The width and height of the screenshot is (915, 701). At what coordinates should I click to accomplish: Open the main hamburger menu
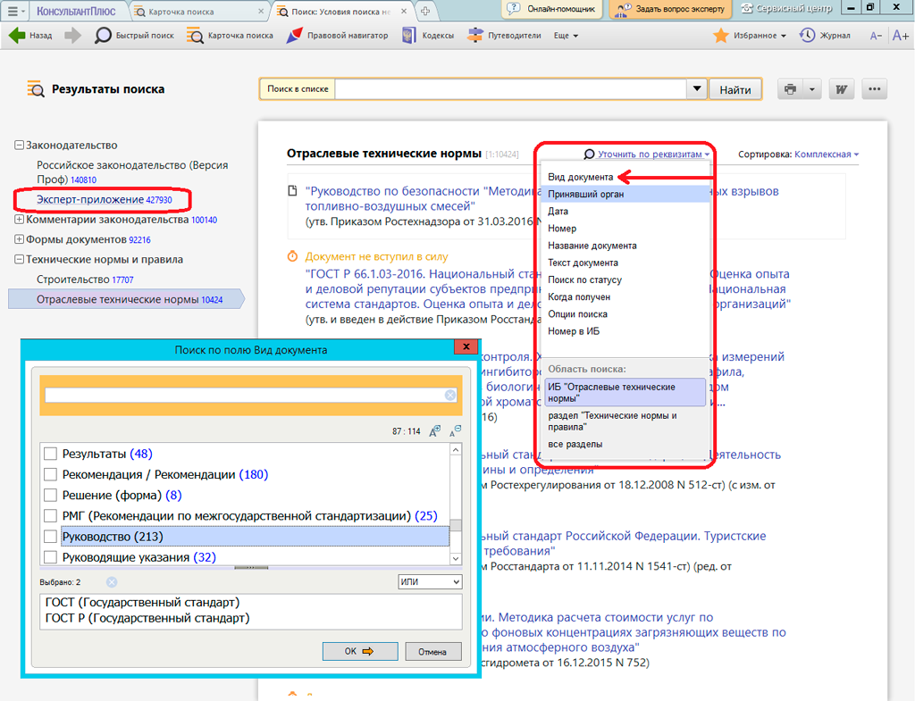point(15,11)
